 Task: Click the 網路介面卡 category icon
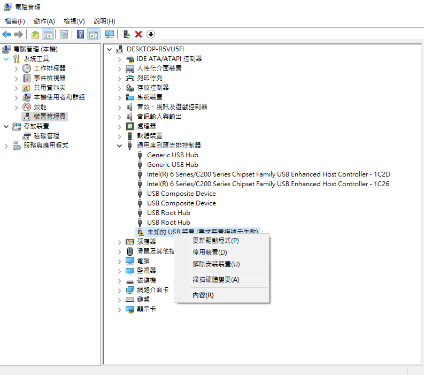point(130,290)
